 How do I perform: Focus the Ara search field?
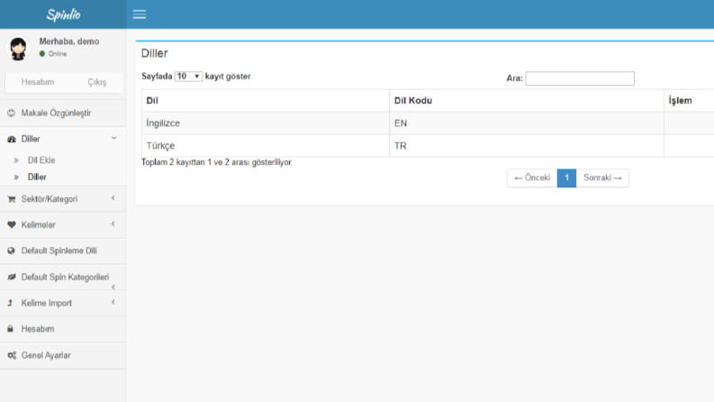coord(580,78)
